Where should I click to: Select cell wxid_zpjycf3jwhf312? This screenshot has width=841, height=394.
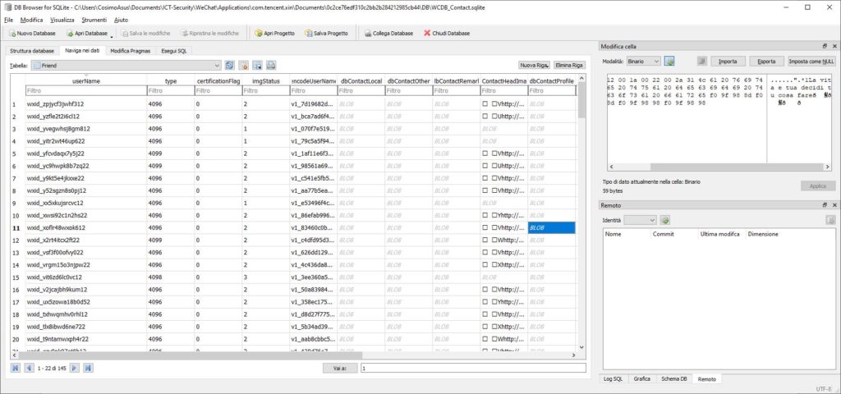point(85,104)
